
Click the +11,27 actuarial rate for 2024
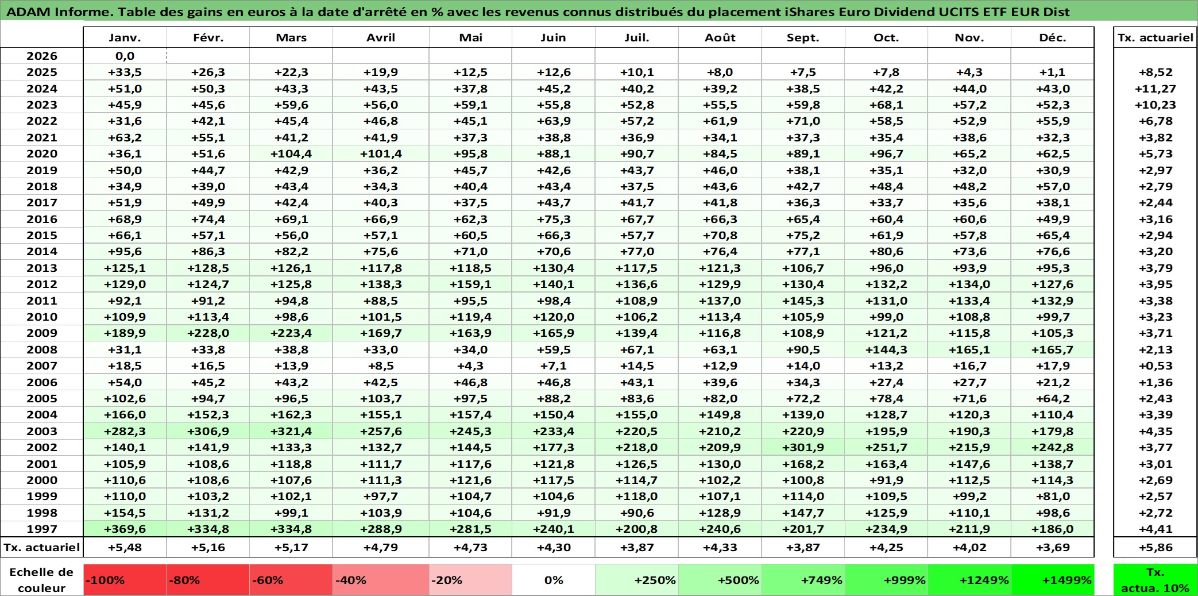[x=1155, y=89]
